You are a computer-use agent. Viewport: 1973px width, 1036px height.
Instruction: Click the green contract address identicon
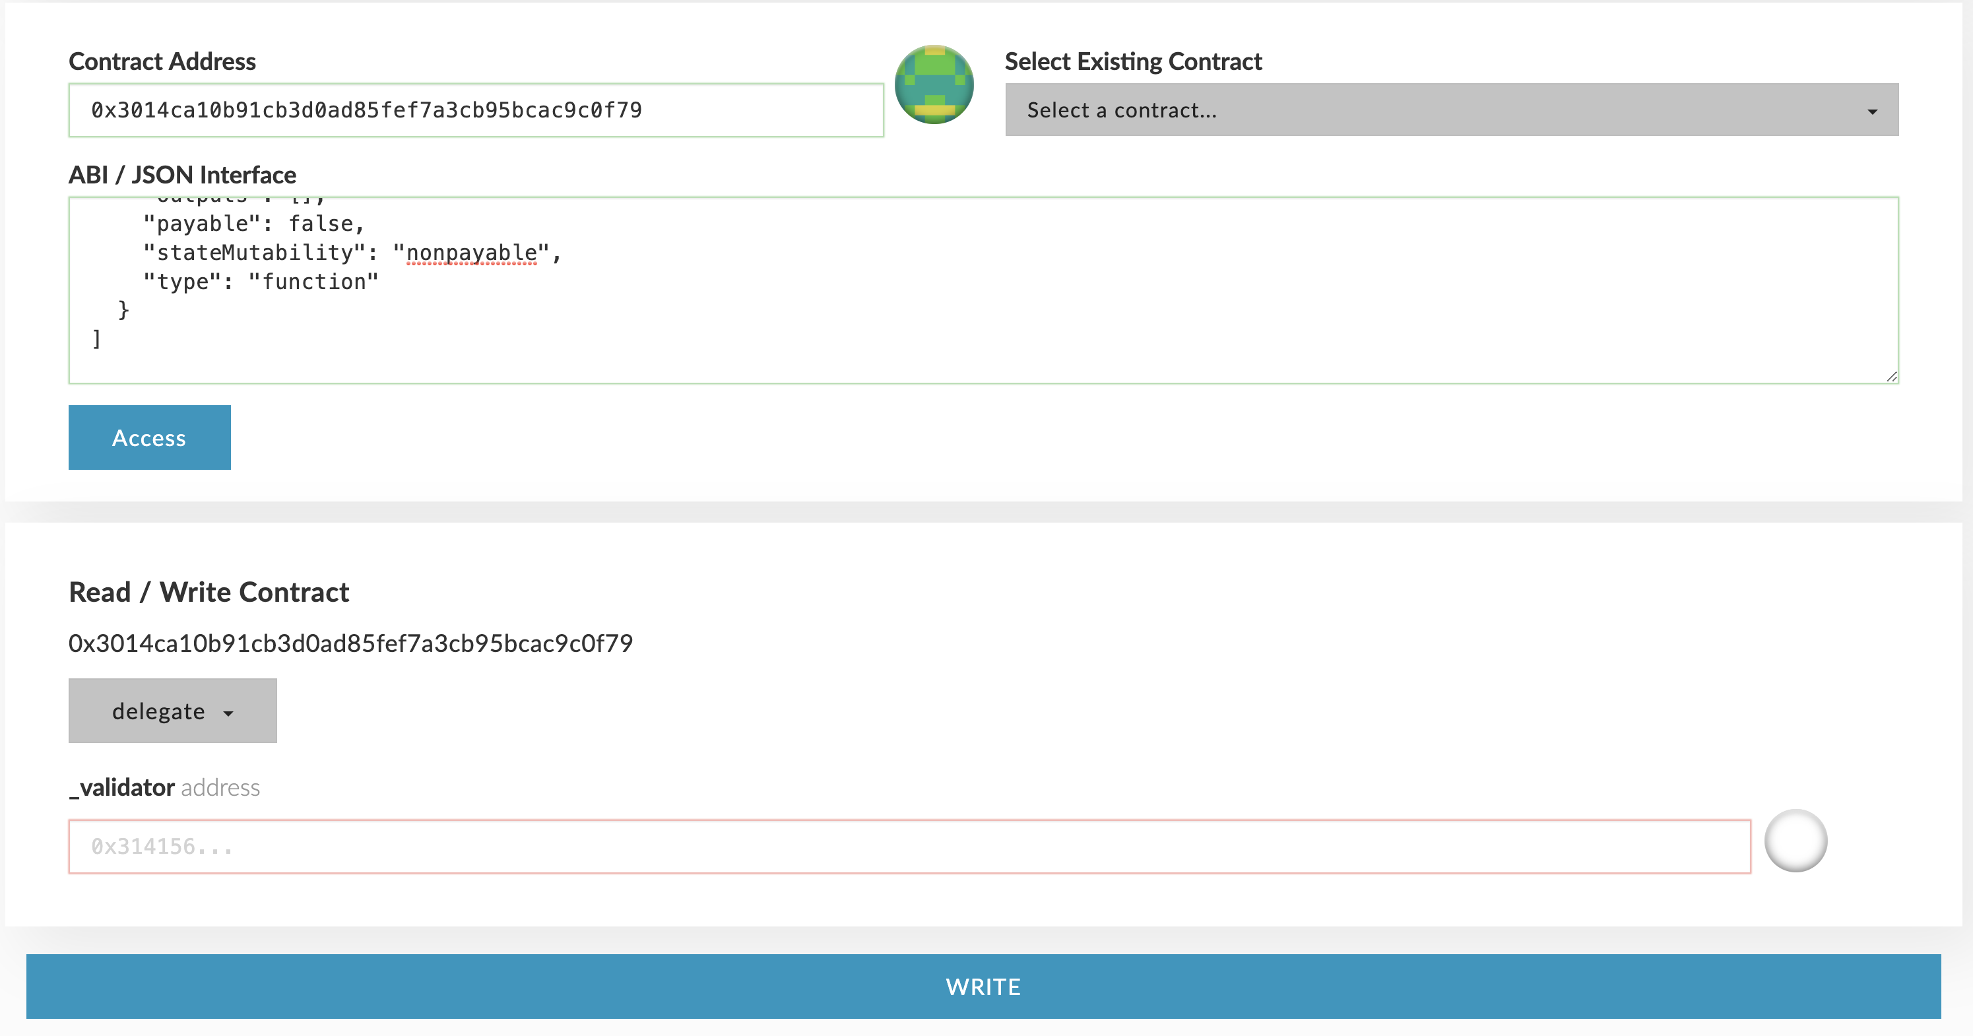(x=934, y=84)
